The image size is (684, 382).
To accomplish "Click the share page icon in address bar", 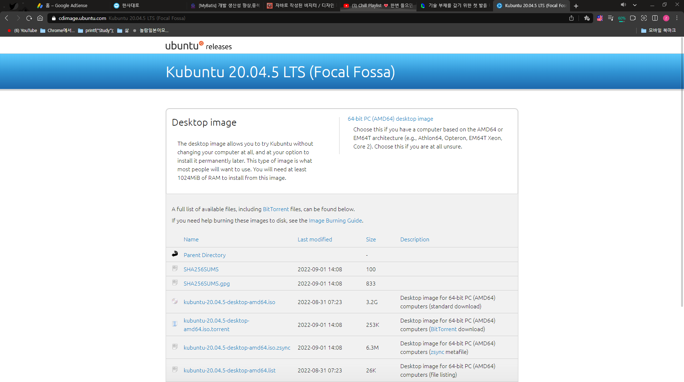I will 571,18.
